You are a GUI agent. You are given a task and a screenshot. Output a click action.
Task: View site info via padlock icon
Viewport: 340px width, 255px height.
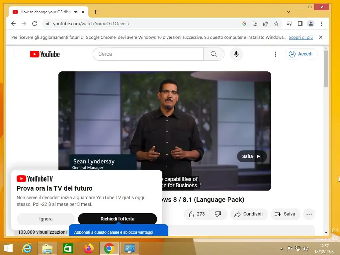pos(48,24)
